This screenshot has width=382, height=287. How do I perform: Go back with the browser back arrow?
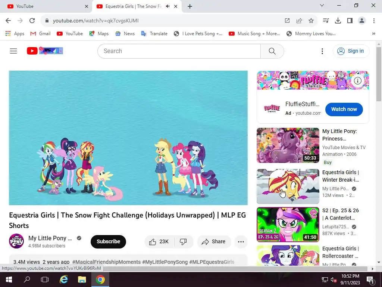click(8, 21)
